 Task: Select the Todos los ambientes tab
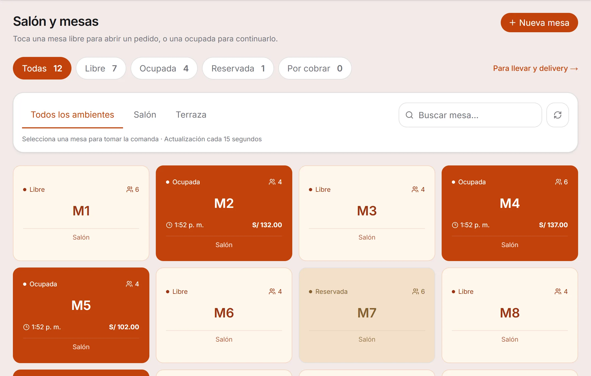pos(73,115)
